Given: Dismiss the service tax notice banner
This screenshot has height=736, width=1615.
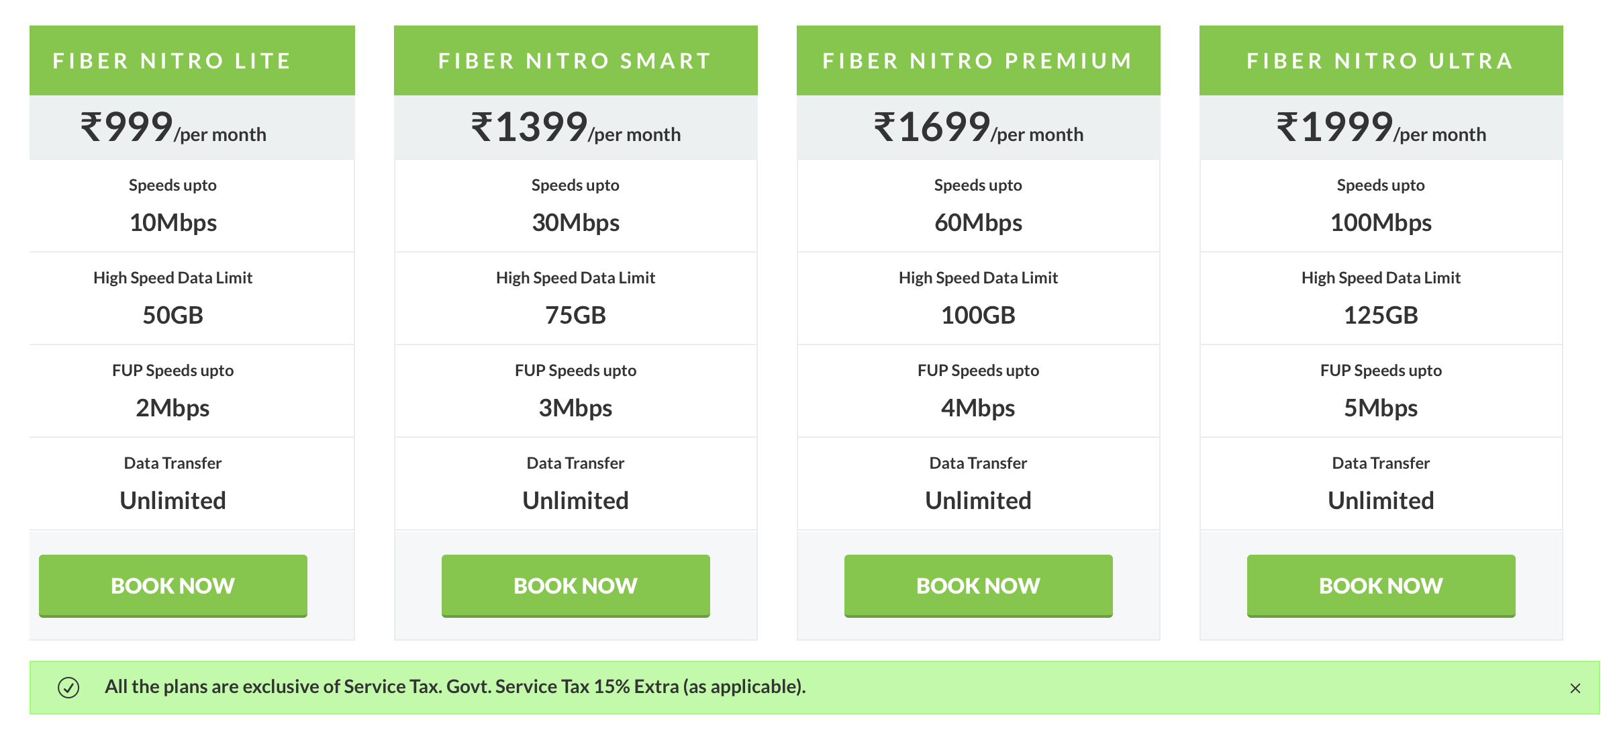Looking at the screenshot, I should tap(1575, 688).
